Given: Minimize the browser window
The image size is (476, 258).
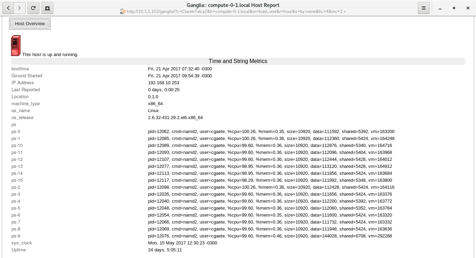Looking at the screenshot, I should coord(440,8).
